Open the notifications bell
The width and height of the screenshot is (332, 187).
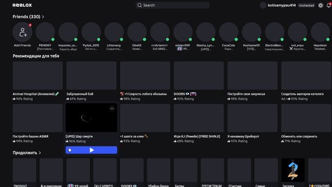[329, 5]
